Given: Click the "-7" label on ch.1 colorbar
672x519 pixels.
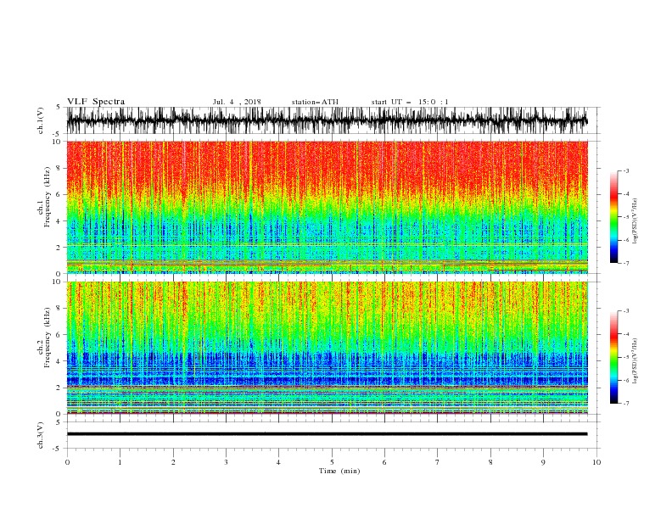Looking at the screenshot, I should click(625, 264).
